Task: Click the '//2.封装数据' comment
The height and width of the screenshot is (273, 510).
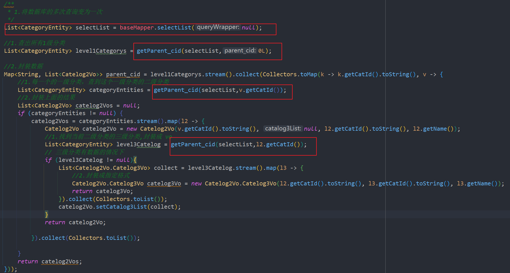Action: 24,66
